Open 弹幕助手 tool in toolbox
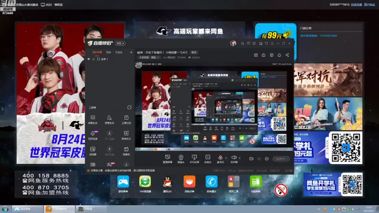 (93, 120)
